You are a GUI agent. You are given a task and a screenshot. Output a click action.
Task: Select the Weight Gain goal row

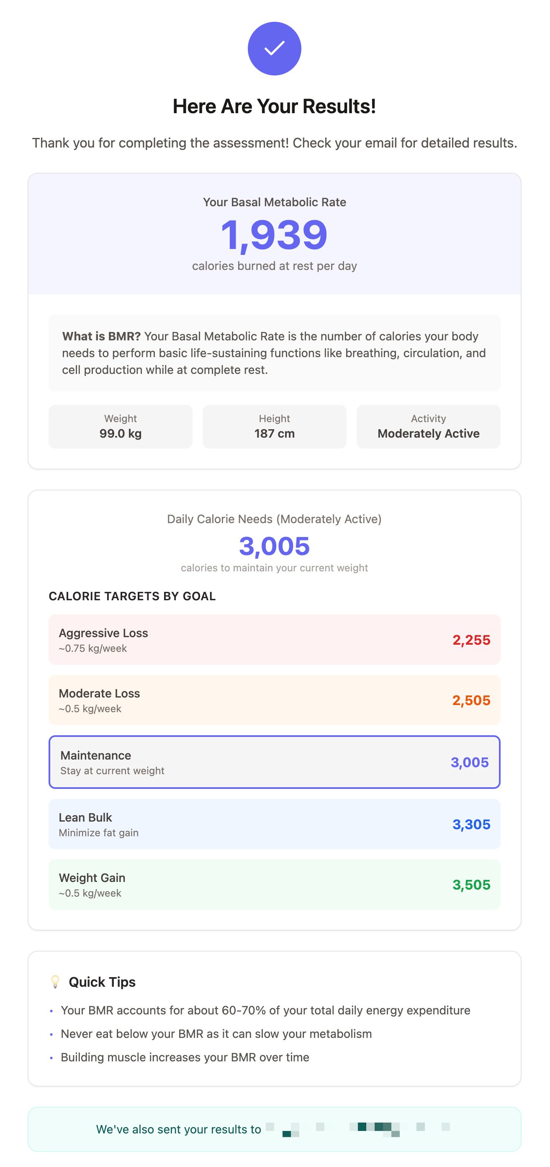point(274,884)
